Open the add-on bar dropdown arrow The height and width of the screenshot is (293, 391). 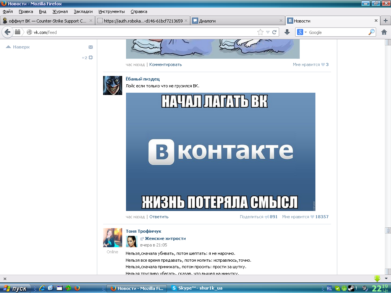[x=386, y=279]
